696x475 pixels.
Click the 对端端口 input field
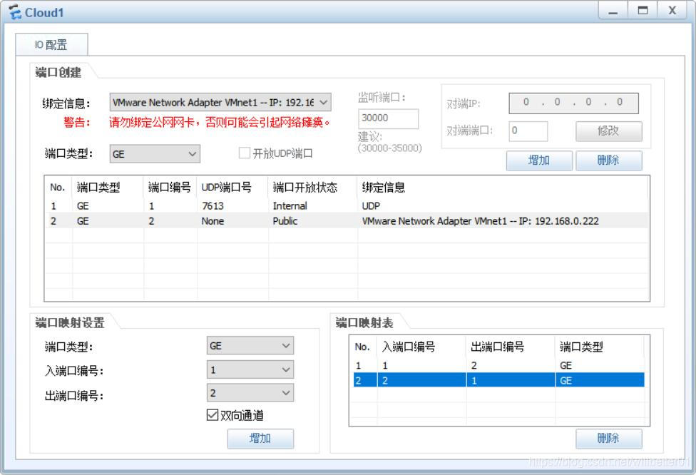528,131
